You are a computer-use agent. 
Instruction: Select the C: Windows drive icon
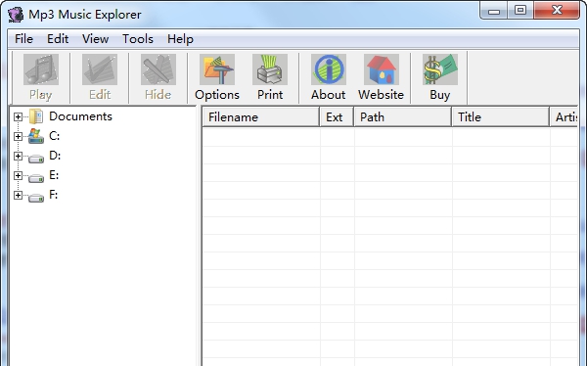36,136
